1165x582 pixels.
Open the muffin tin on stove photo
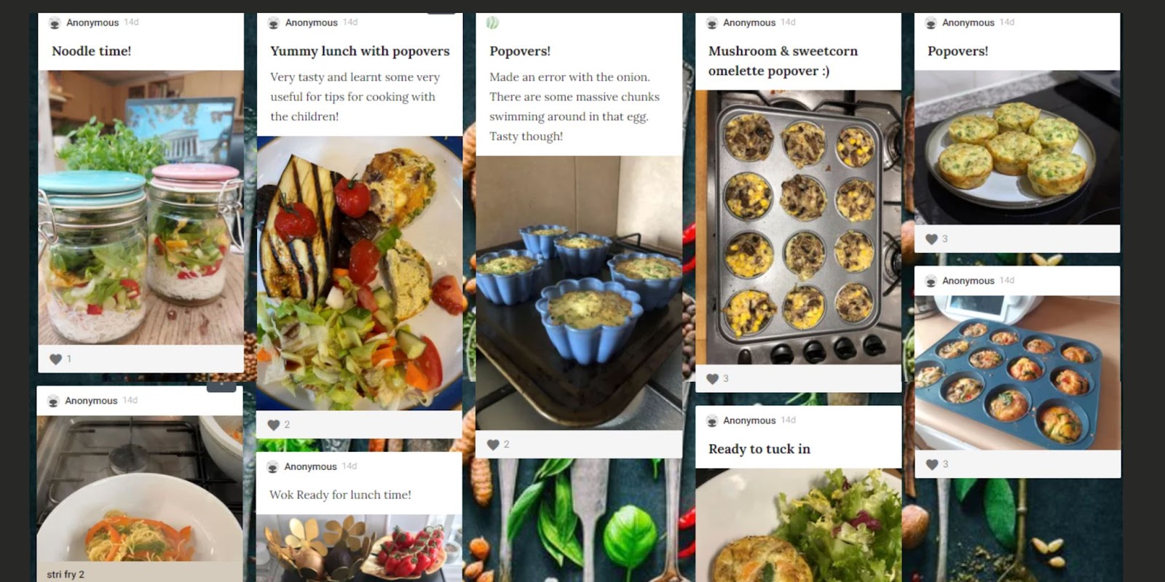798,227
